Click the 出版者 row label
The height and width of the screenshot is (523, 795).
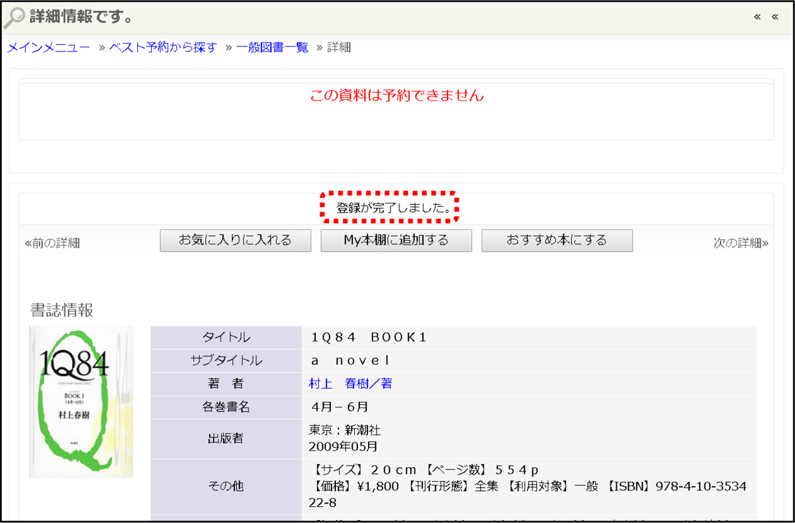226,439
